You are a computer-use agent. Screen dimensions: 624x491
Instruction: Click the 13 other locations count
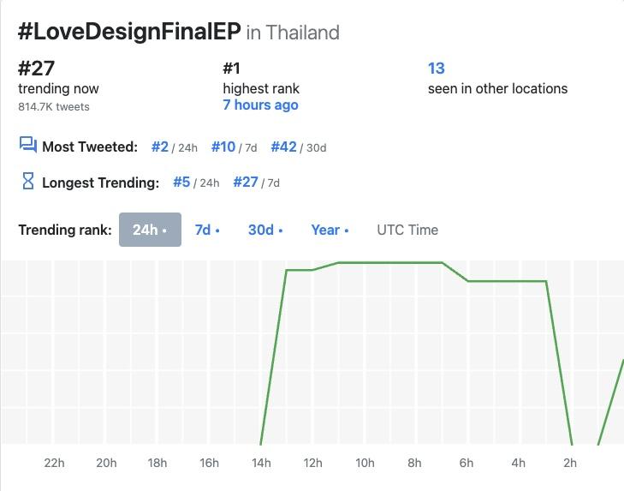pos(437,69)
